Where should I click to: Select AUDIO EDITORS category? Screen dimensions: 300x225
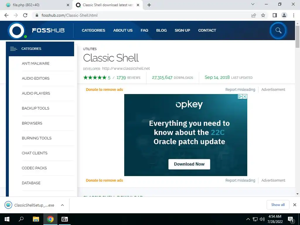point(35,79)
